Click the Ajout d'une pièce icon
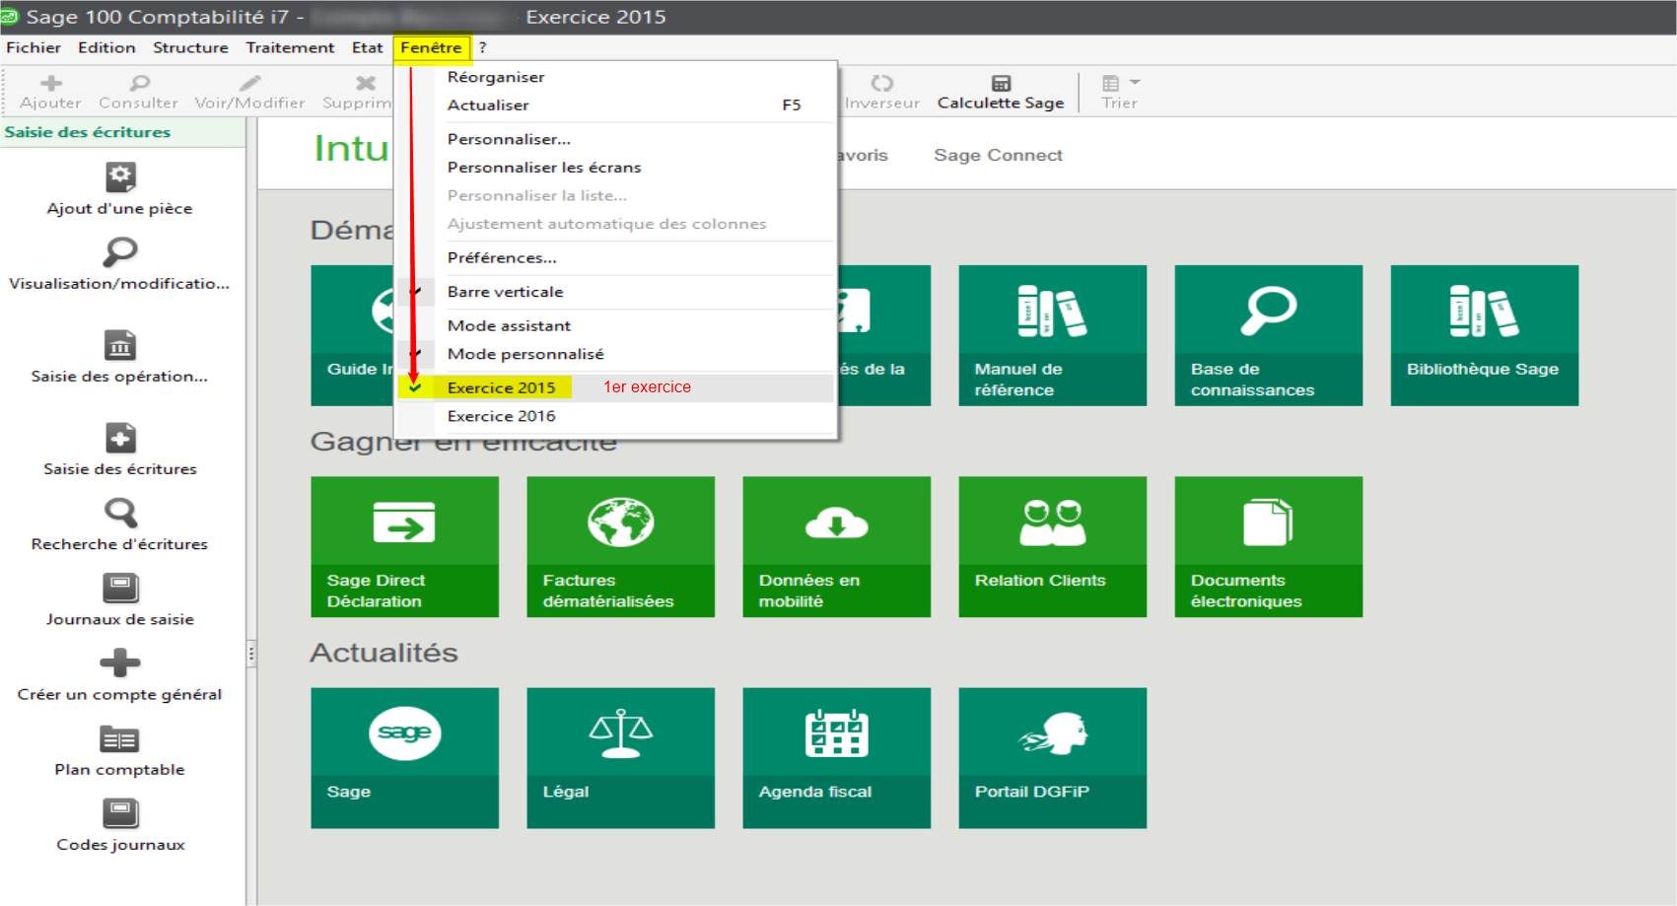 (x=119, y=178)
